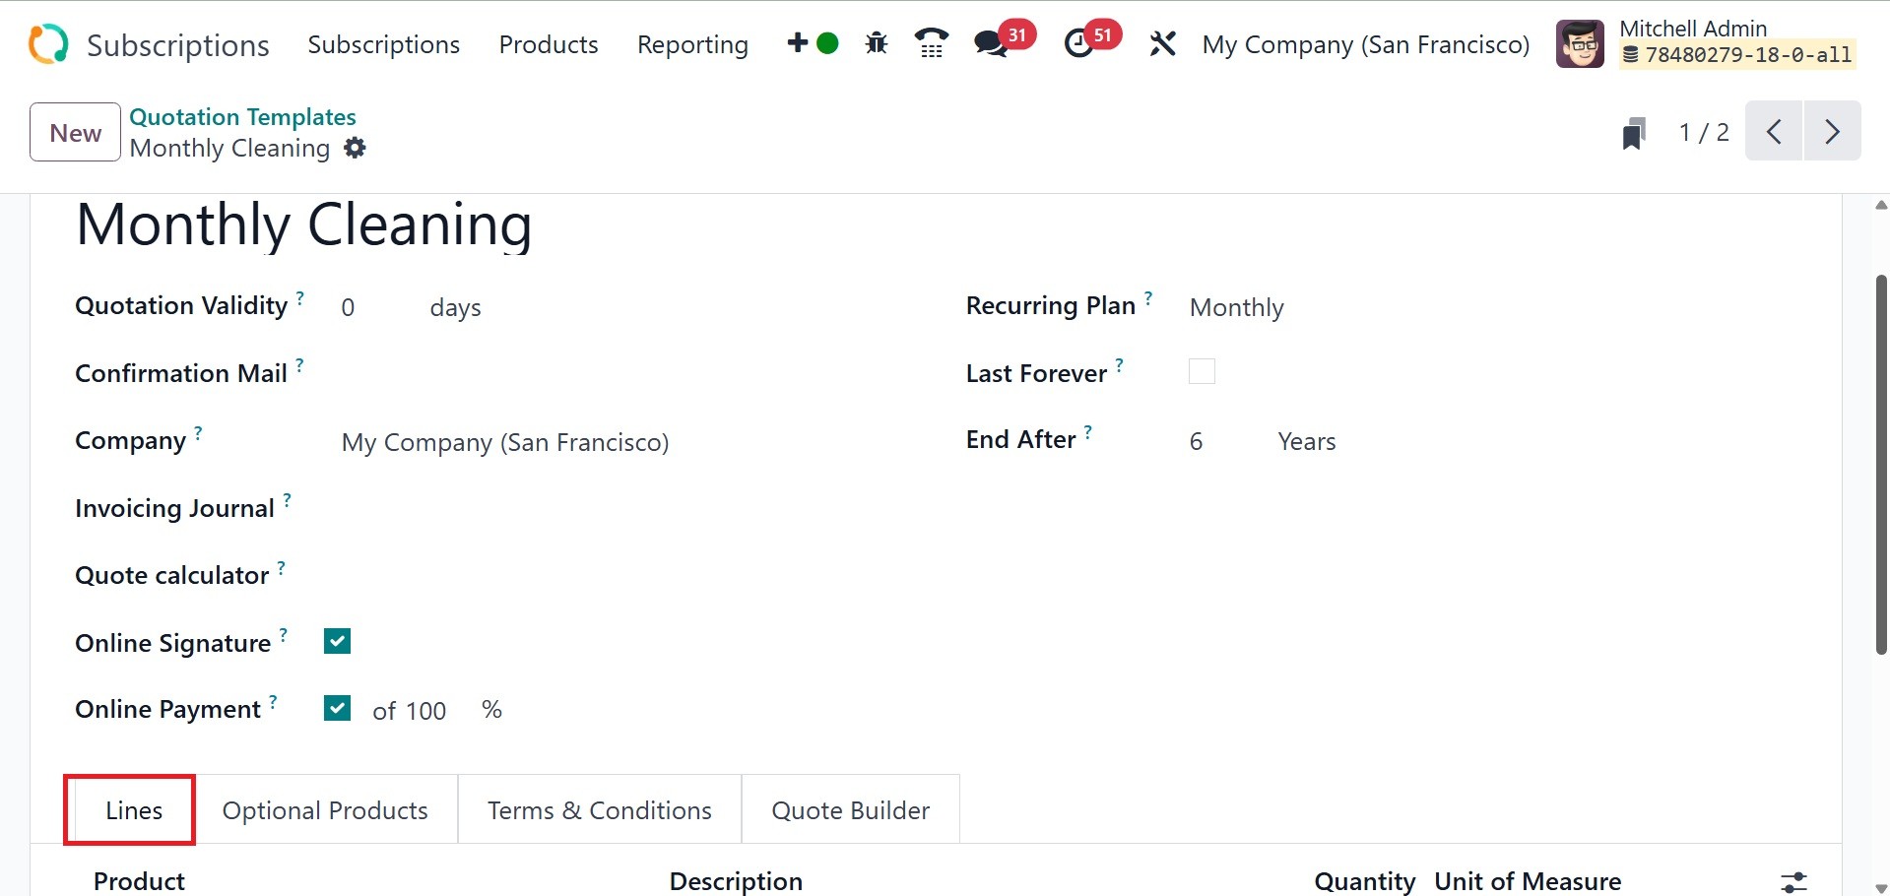Click the Odoo Subscriptions app logo
The height and width of the screenshot is (896, 1890).
point(48,44)
